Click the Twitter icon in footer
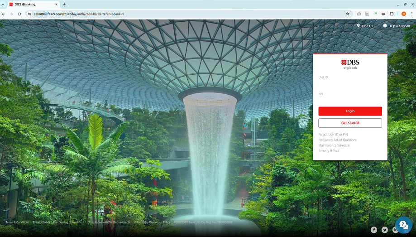Screen dimensions: 416x237 [384, 230]
